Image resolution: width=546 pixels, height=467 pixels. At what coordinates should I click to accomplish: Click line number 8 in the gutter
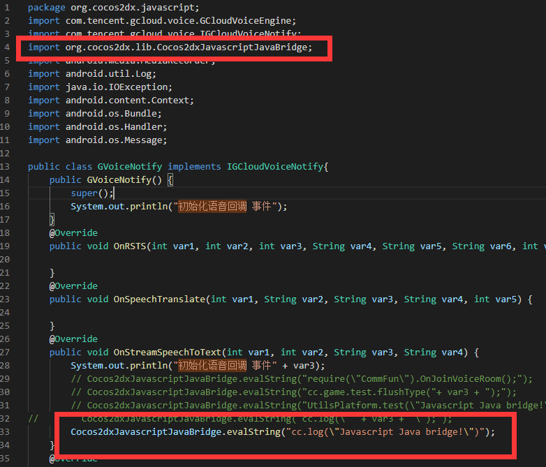7,101
